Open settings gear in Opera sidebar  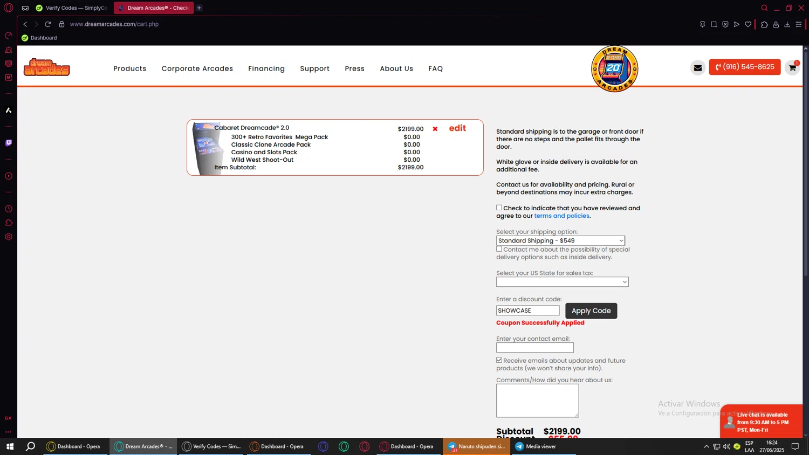click(x=9, y=237)
